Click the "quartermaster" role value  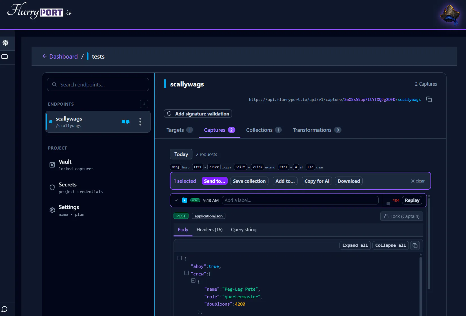tap(241, 297)
